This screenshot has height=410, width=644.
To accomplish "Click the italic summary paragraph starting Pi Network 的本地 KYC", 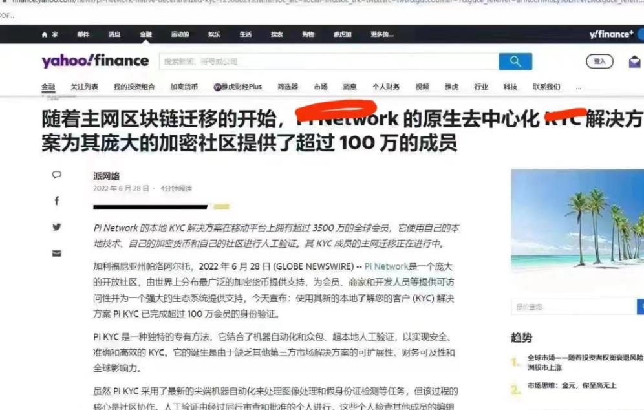I will pos(276,236).
